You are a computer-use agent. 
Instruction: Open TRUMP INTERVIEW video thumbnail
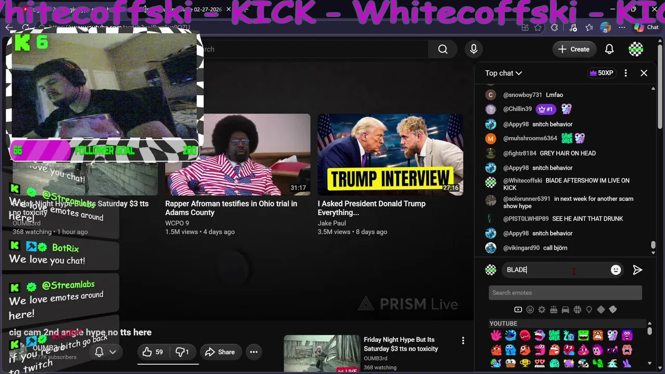point(390,155)
